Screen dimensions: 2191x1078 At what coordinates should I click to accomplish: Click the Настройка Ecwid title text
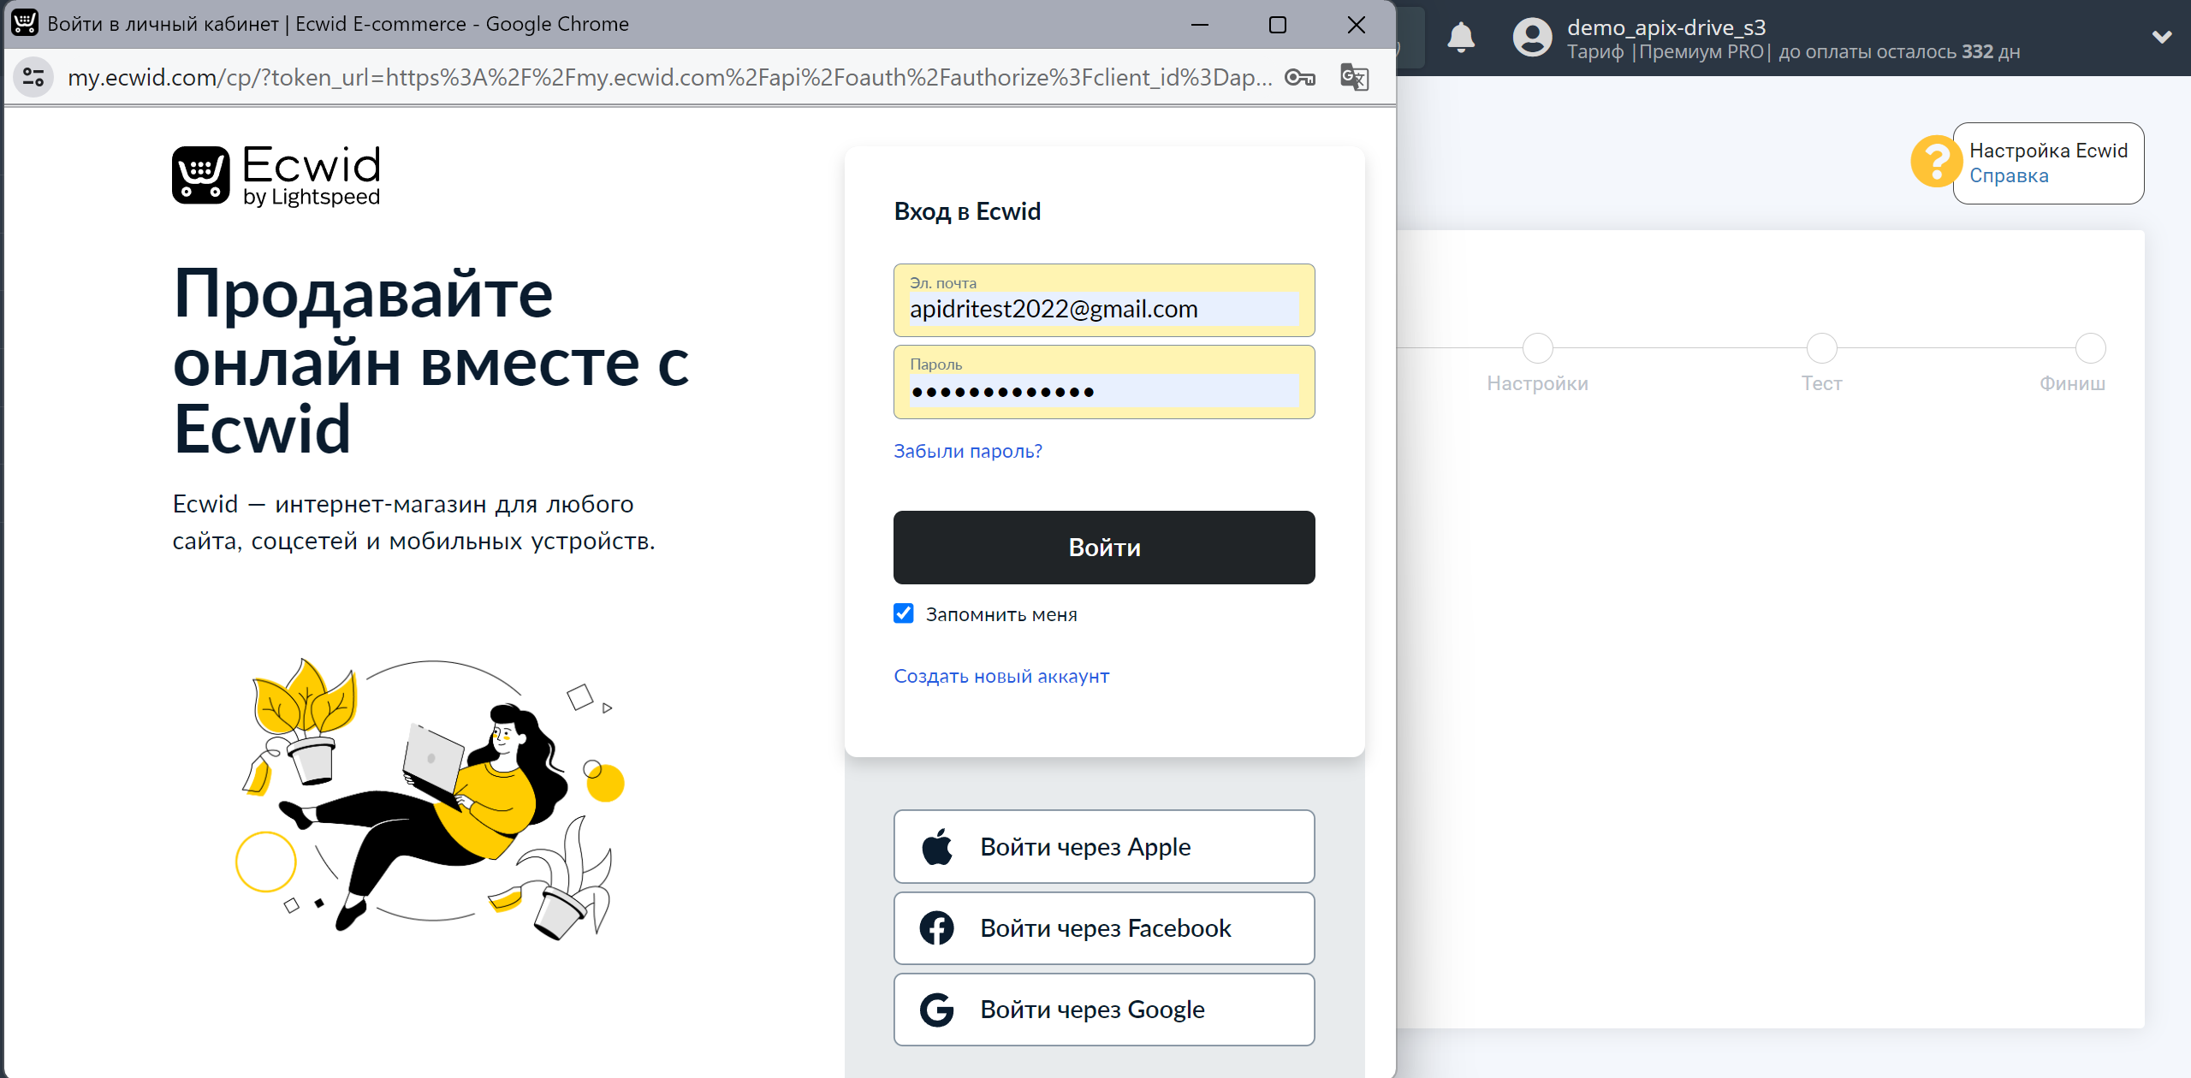(2048, 151)
